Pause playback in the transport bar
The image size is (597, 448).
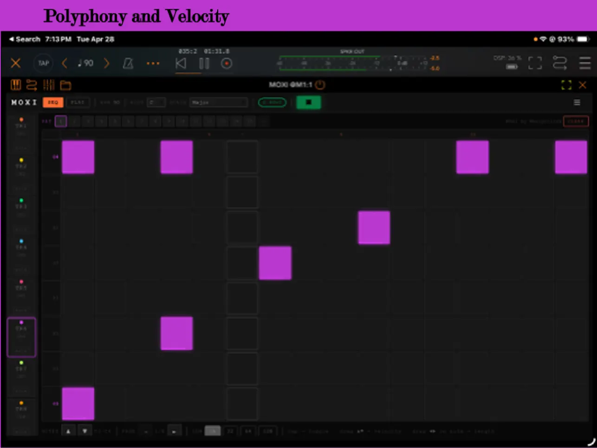pyautogui.click(x=204, y=63)
